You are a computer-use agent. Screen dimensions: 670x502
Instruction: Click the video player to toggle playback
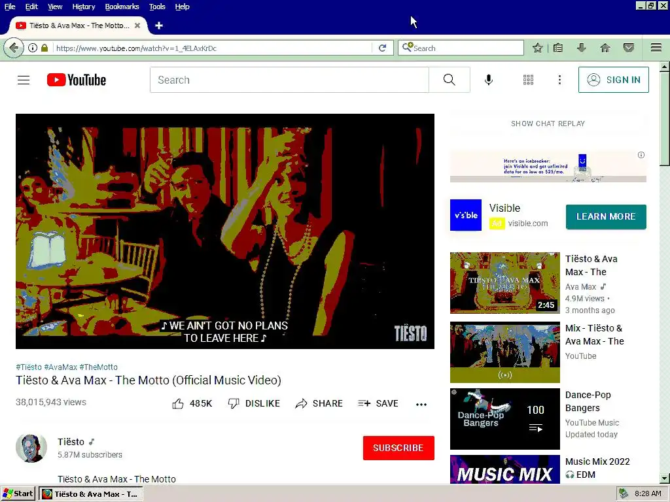pos(225,231)
